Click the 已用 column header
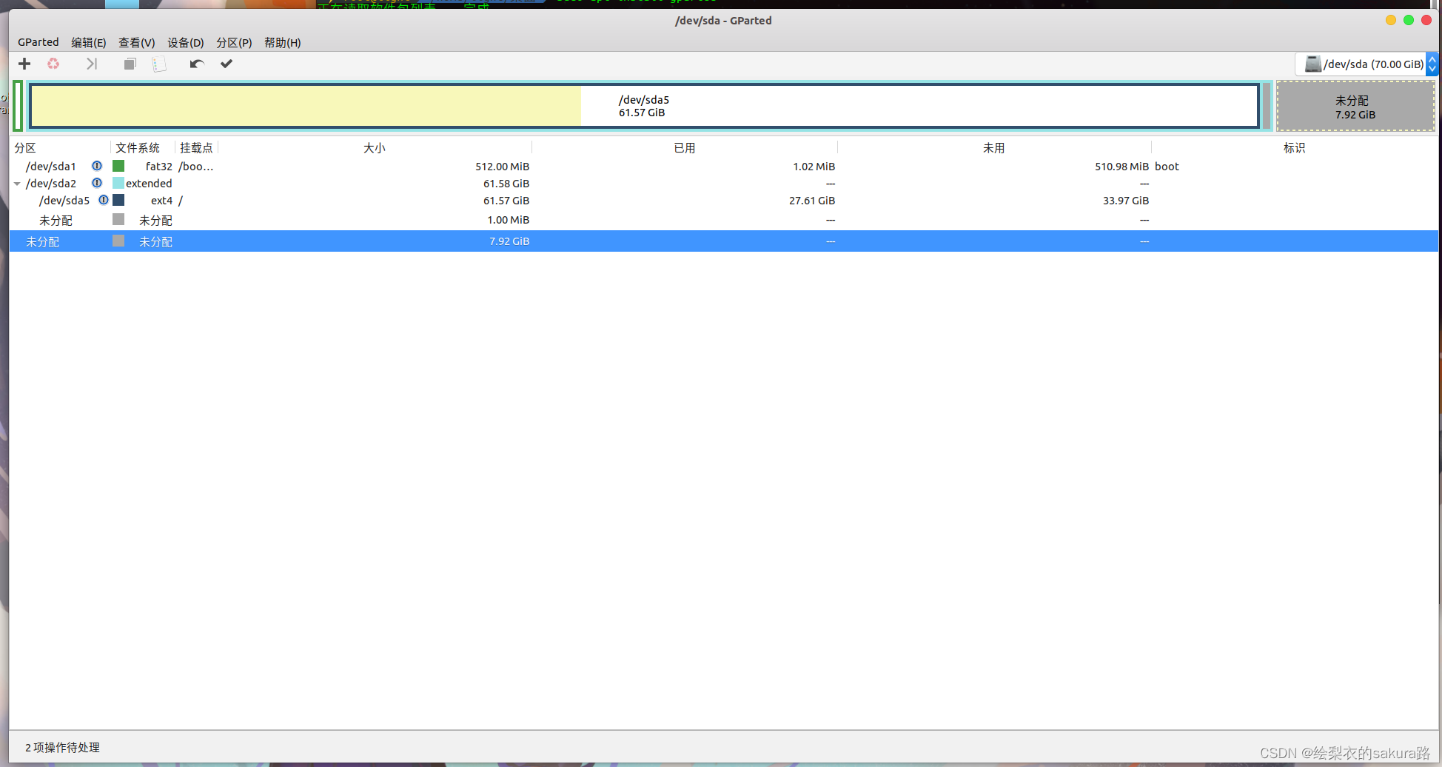 685,148
